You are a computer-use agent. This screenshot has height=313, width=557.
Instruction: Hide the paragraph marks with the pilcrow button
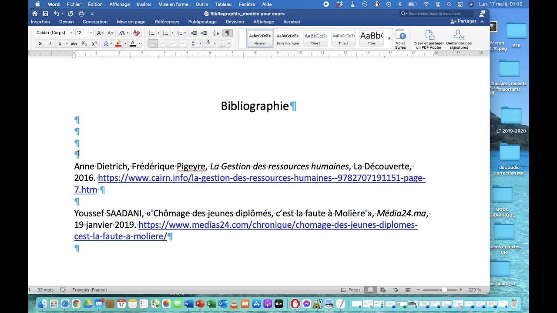pos(228,33)
